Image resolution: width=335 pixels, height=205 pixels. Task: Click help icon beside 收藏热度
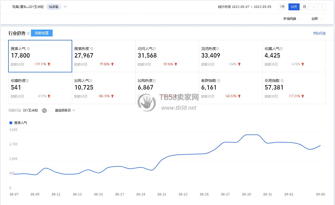tap(27, 81)
